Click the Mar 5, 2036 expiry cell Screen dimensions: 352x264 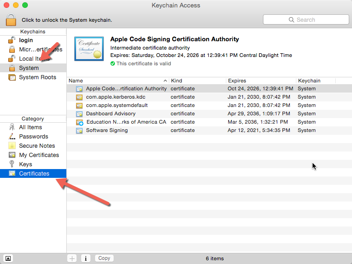(258, 122)
